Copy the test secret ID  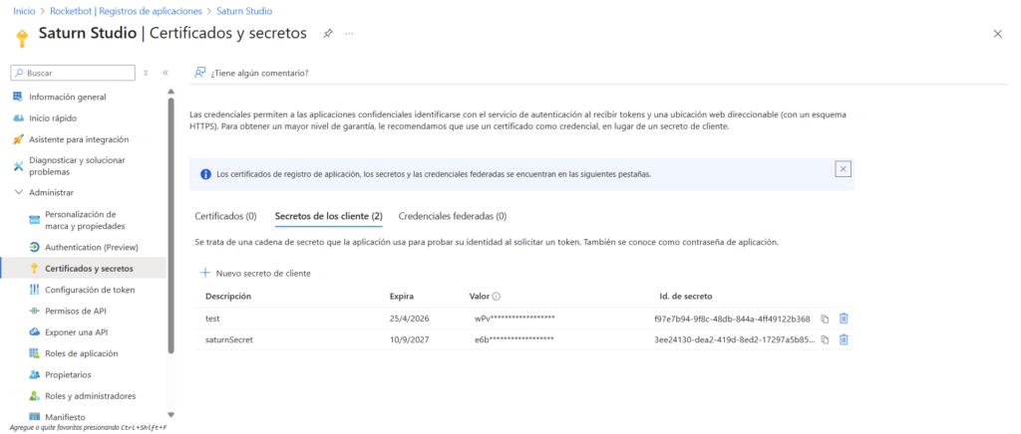point(825,319)
